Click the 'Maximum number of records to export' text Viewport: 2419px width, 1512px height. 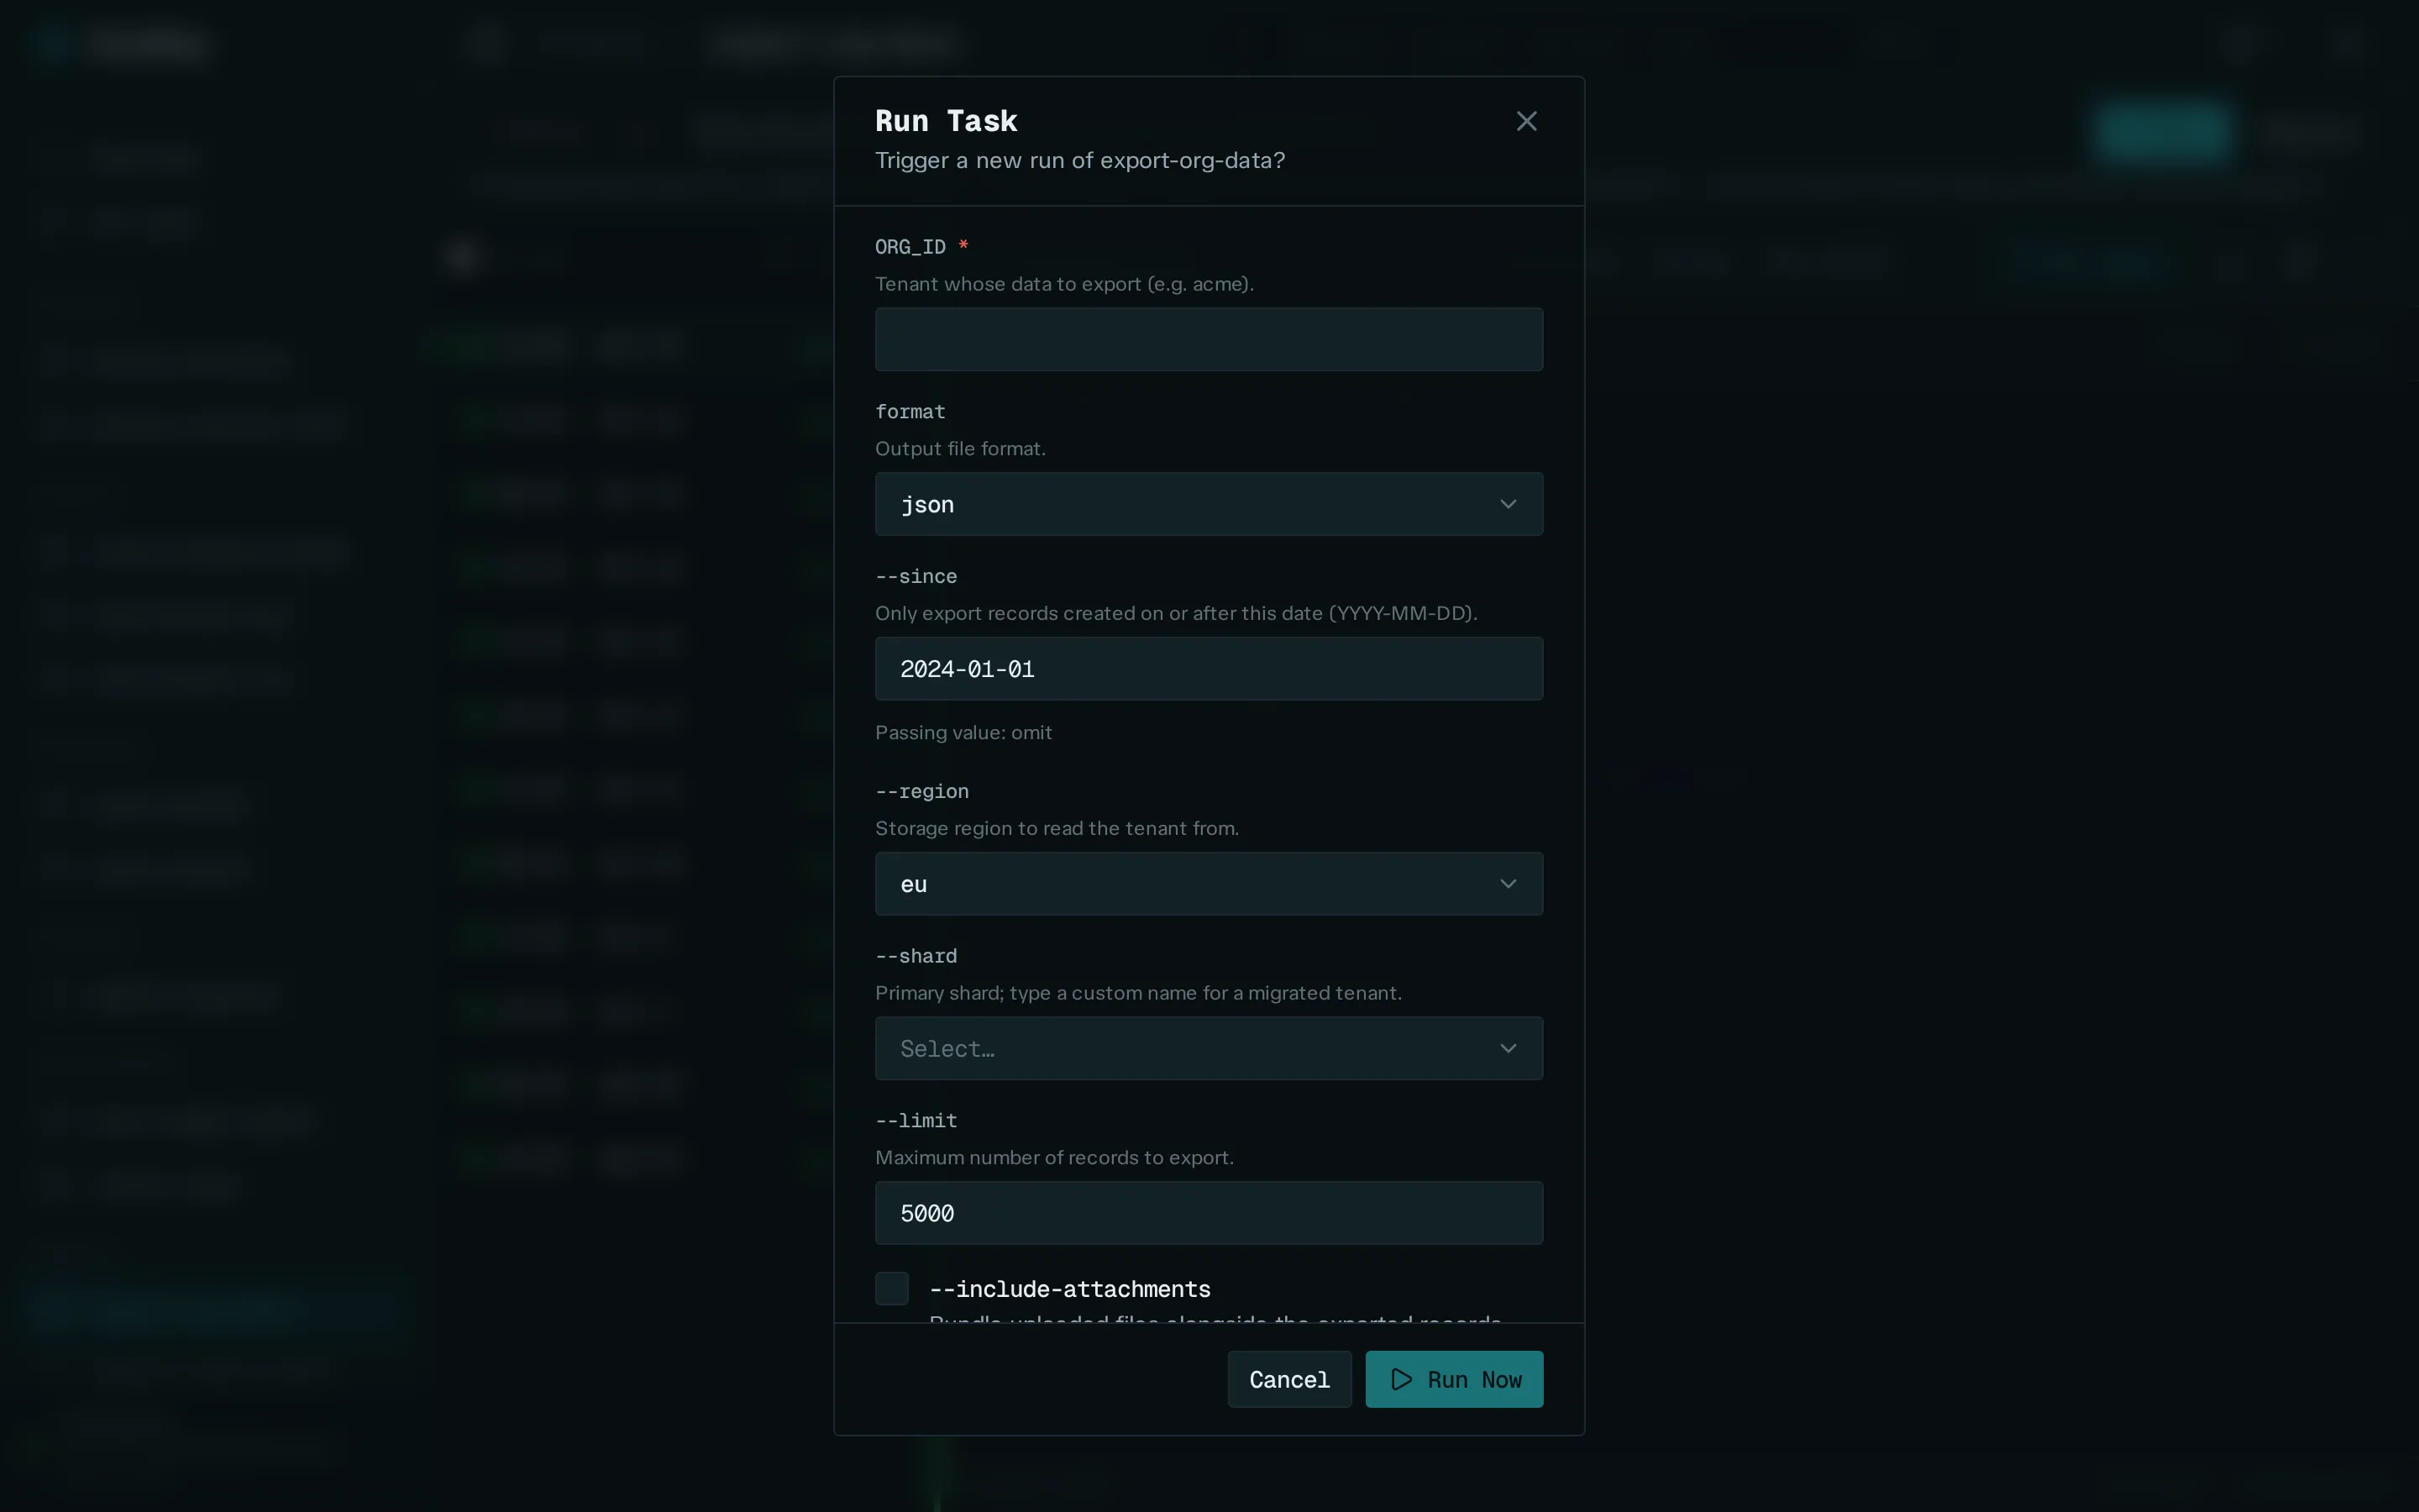pyautogui.click(x=1055, y=1157)
